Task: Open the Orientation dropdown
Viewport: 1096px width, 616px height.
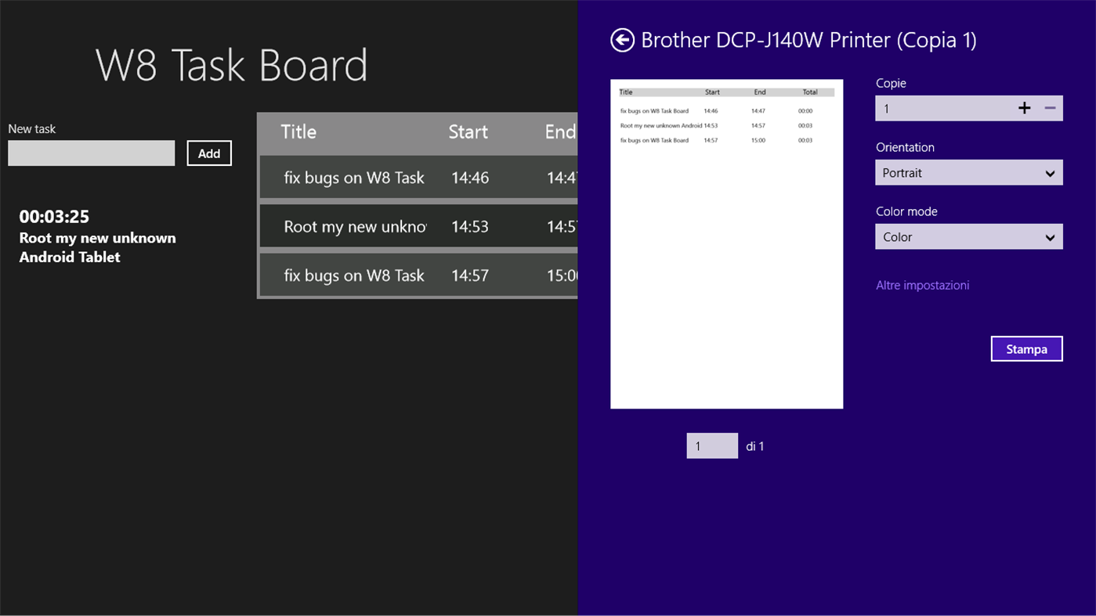Action: [x=968, y=172]
